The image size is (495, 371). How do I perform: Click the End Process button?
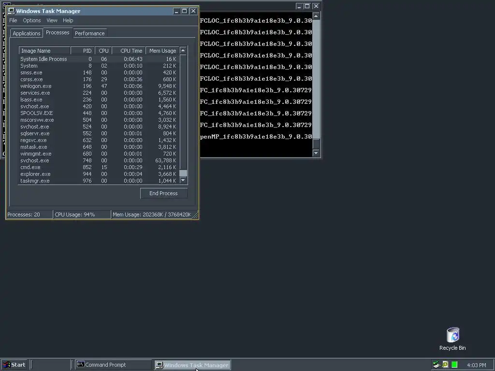163,193
